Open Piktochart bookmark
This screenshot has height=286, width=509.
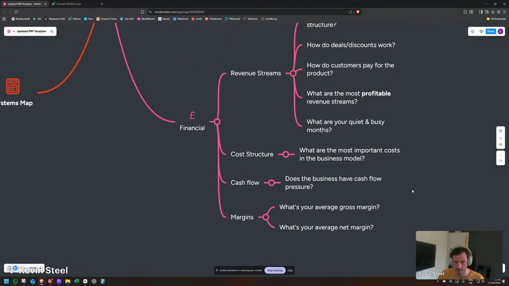[233, 19]
